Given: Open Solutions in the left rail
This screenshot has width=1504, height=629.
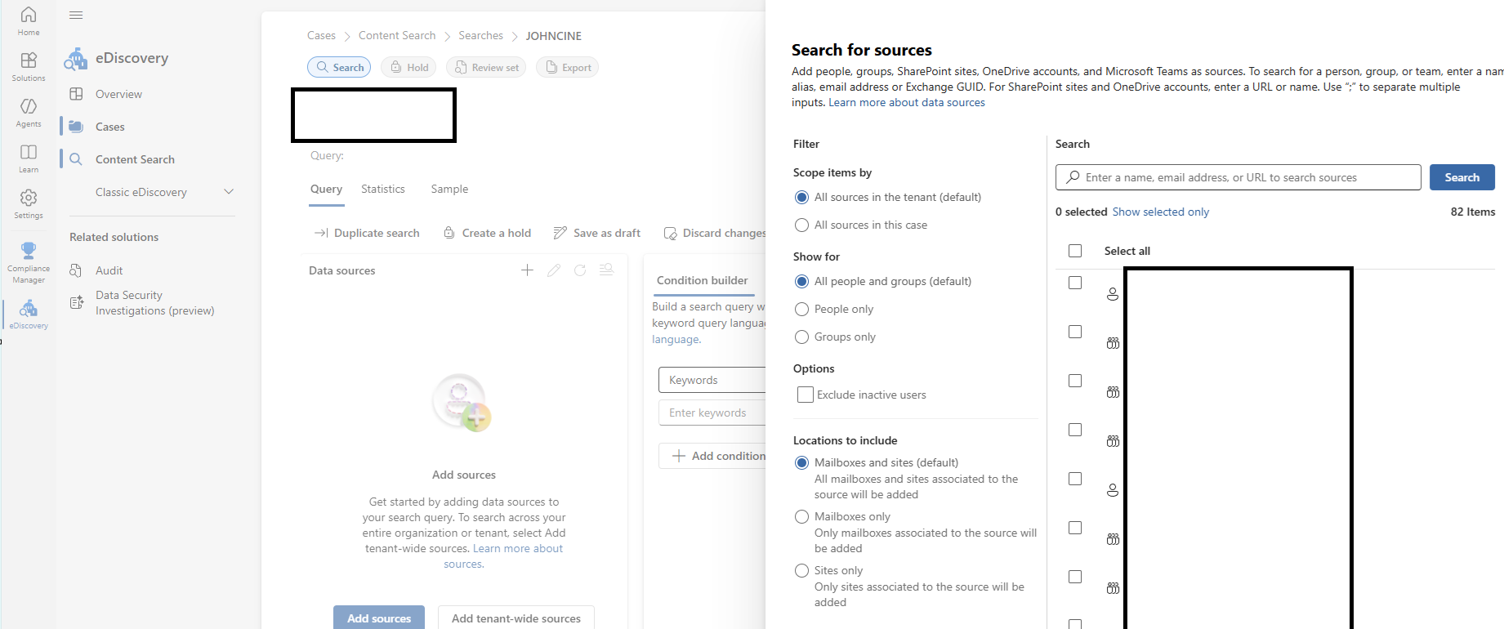Looking at the screenshot, I should (x=29, y=67).
